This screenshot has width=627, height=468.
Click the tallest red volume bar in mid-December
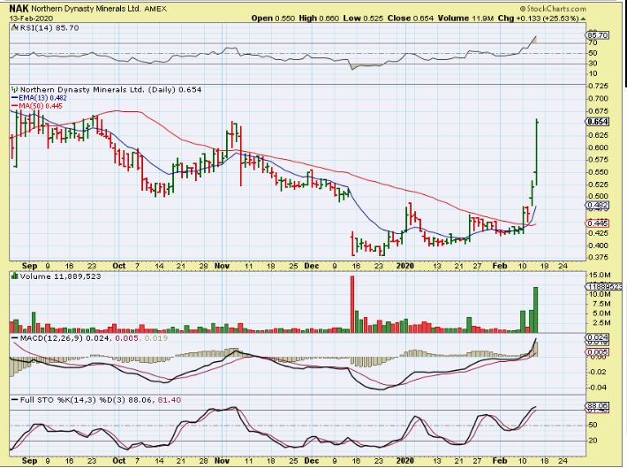coord(352,305)
